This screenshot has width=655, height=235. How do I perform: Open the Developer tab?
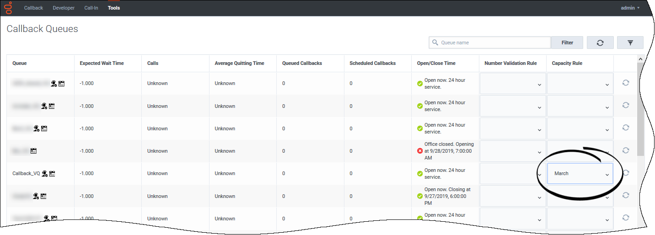64,8
